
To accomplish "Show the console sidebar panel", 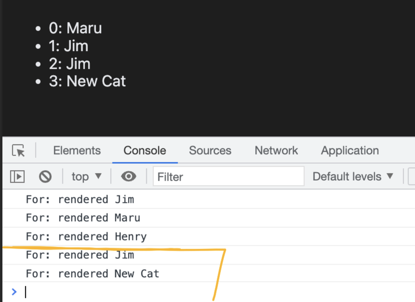I will point(18,177).
